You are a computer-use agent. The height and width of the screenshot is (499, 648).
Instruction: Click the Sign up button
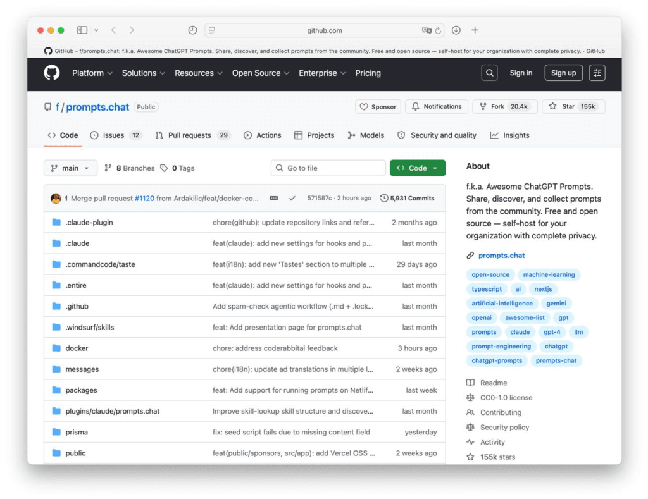tap(563, 73)
